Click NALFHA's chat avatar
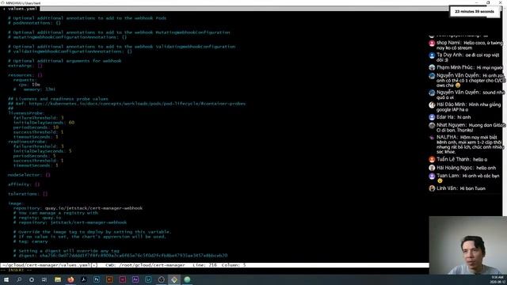Screen dimensions: 507x285 point(432,138)
